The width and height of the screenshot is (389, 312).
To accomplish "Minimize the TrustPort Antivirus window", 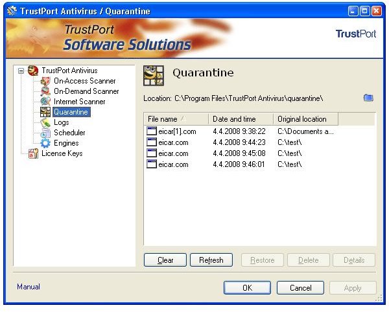I will pos(353,11).
